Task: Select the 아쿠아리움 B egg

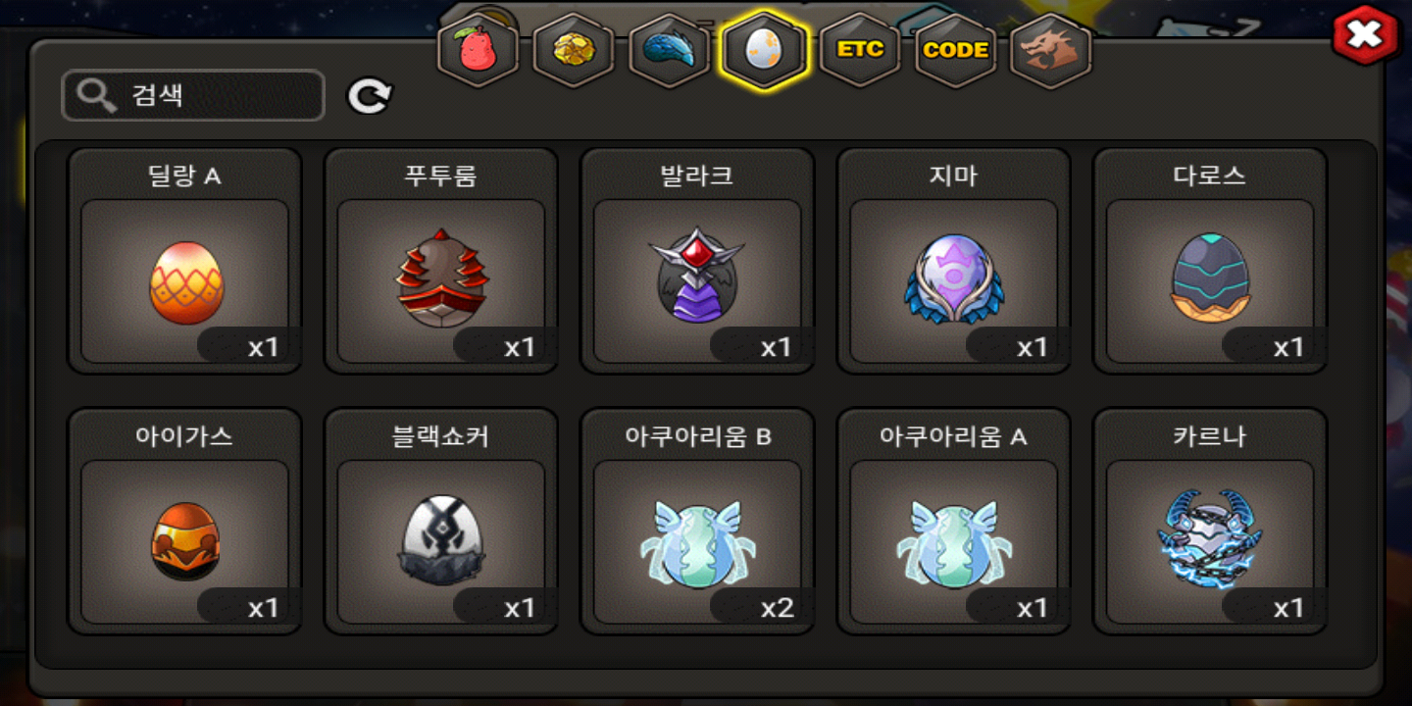Action: [697, 522]
